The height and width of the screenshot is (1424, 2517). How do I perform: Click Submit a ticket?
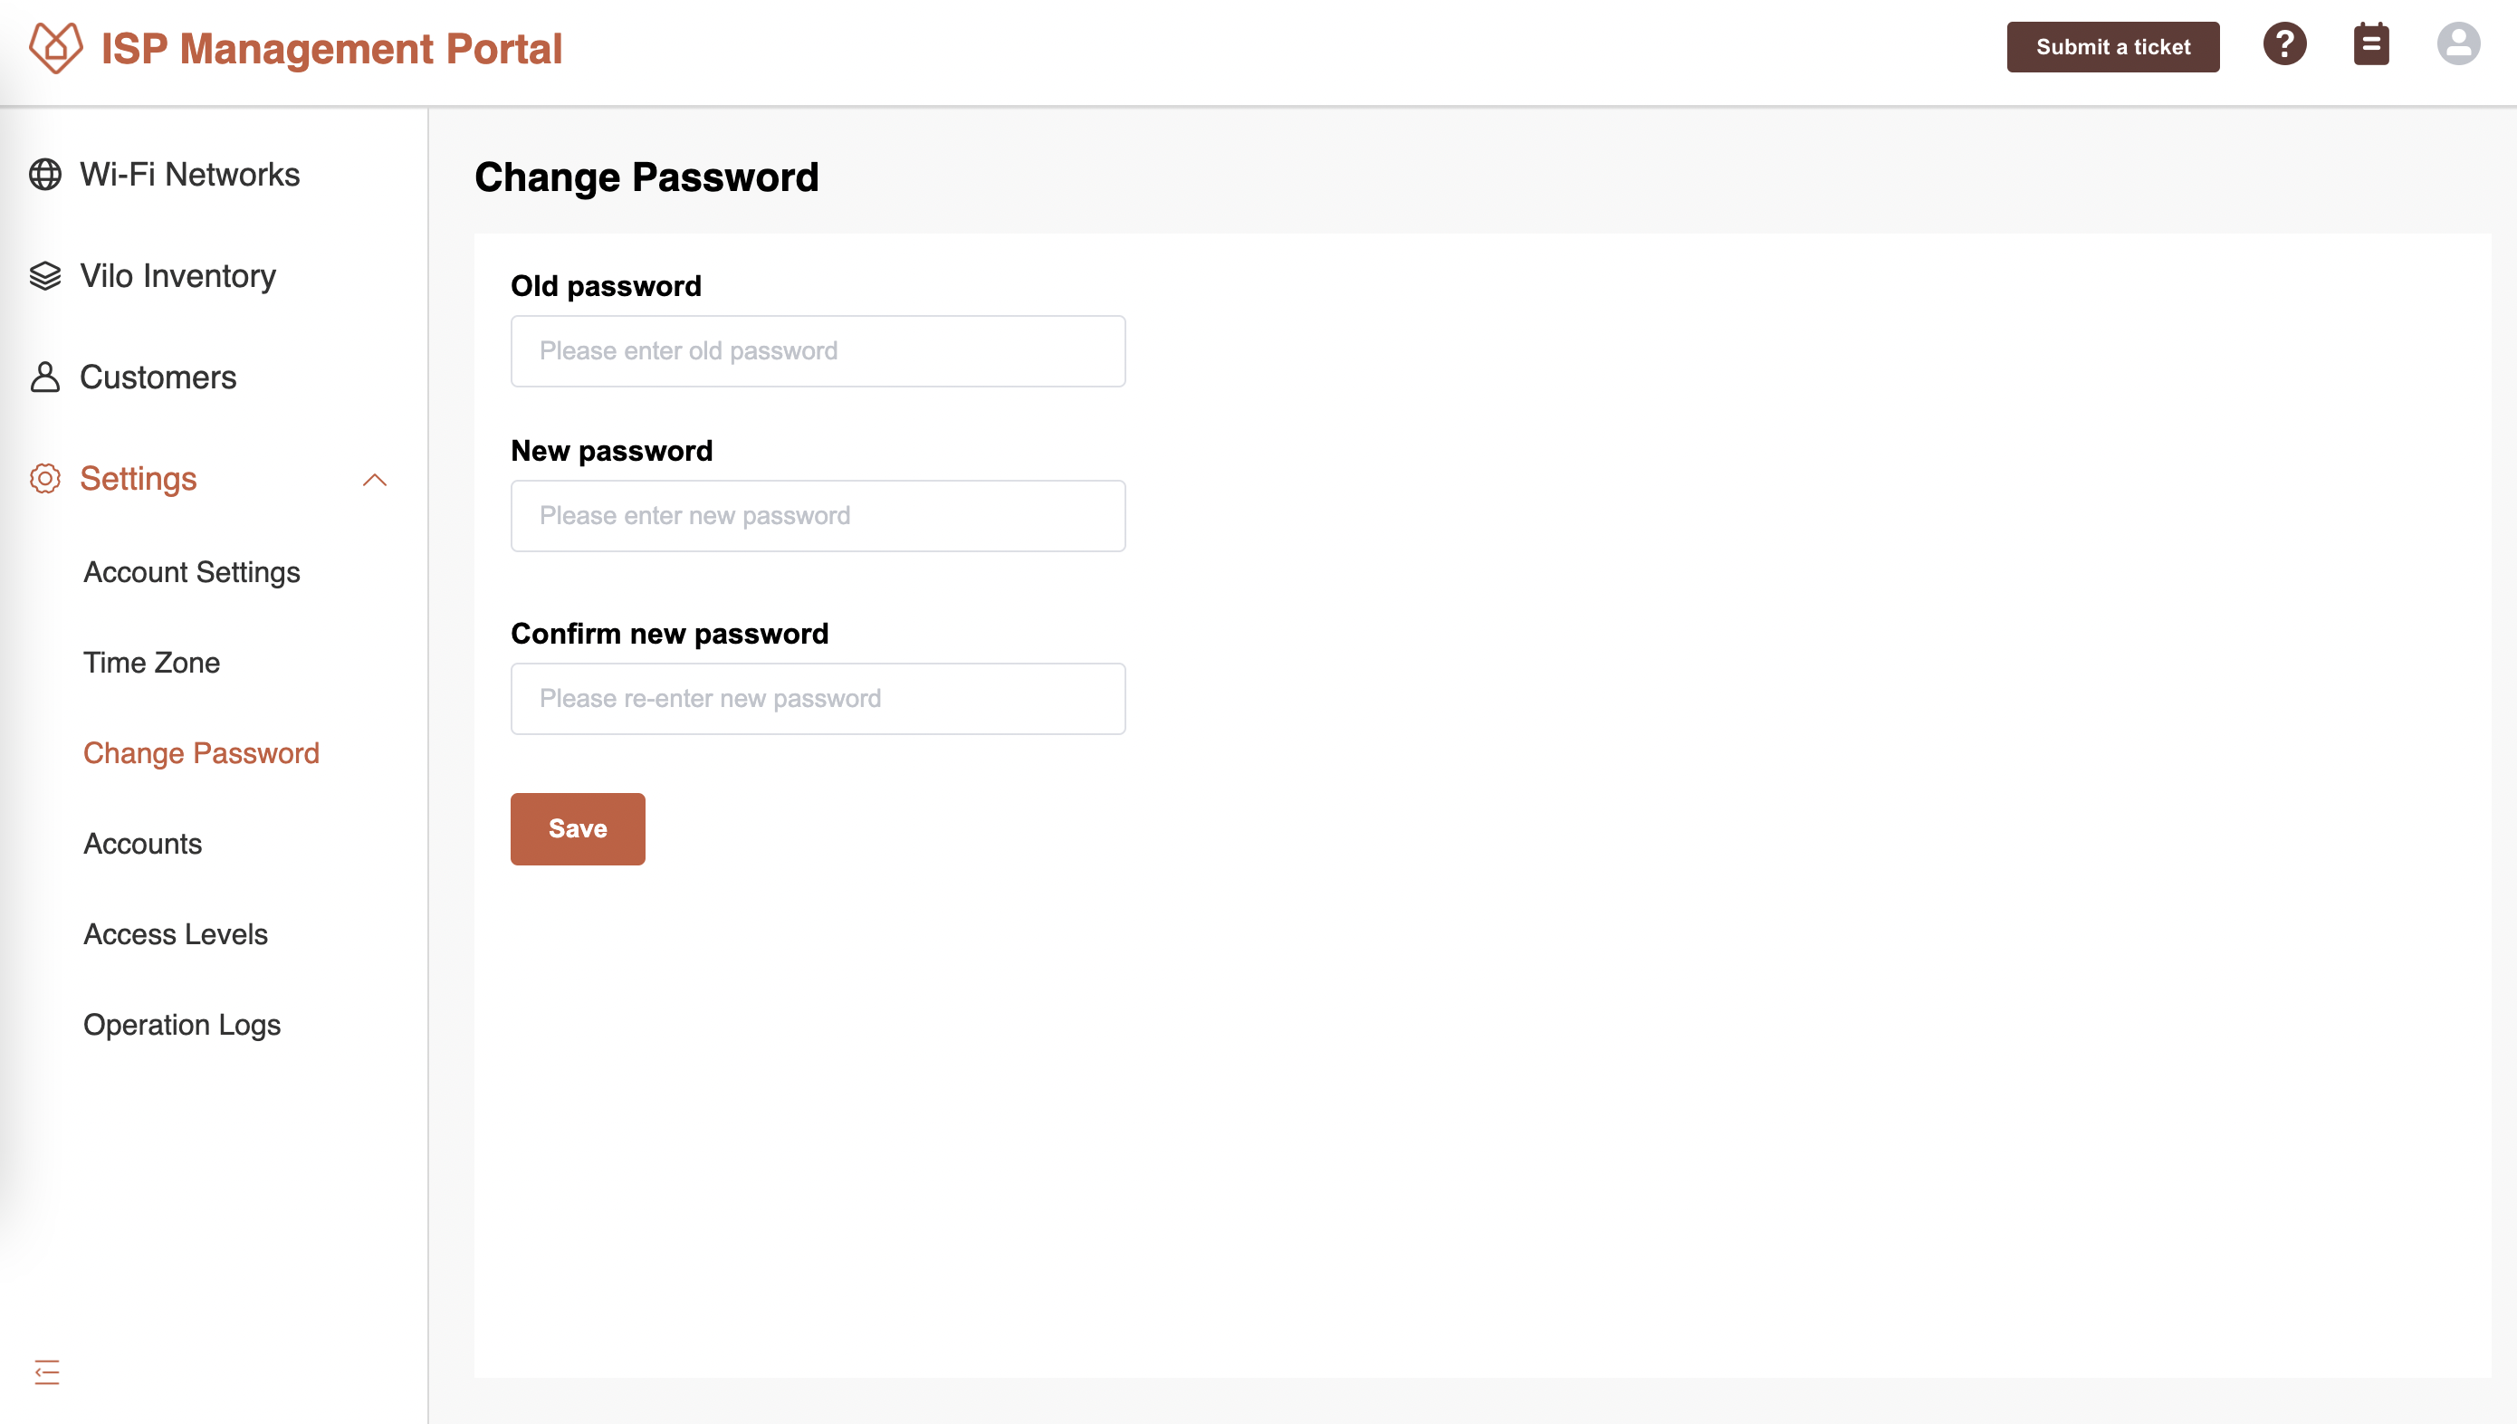point(2112,46)
